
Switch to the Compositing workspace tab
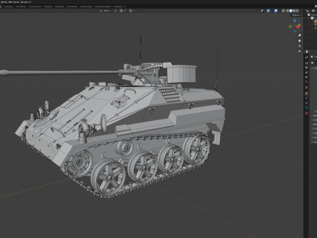tap(86, 7)
